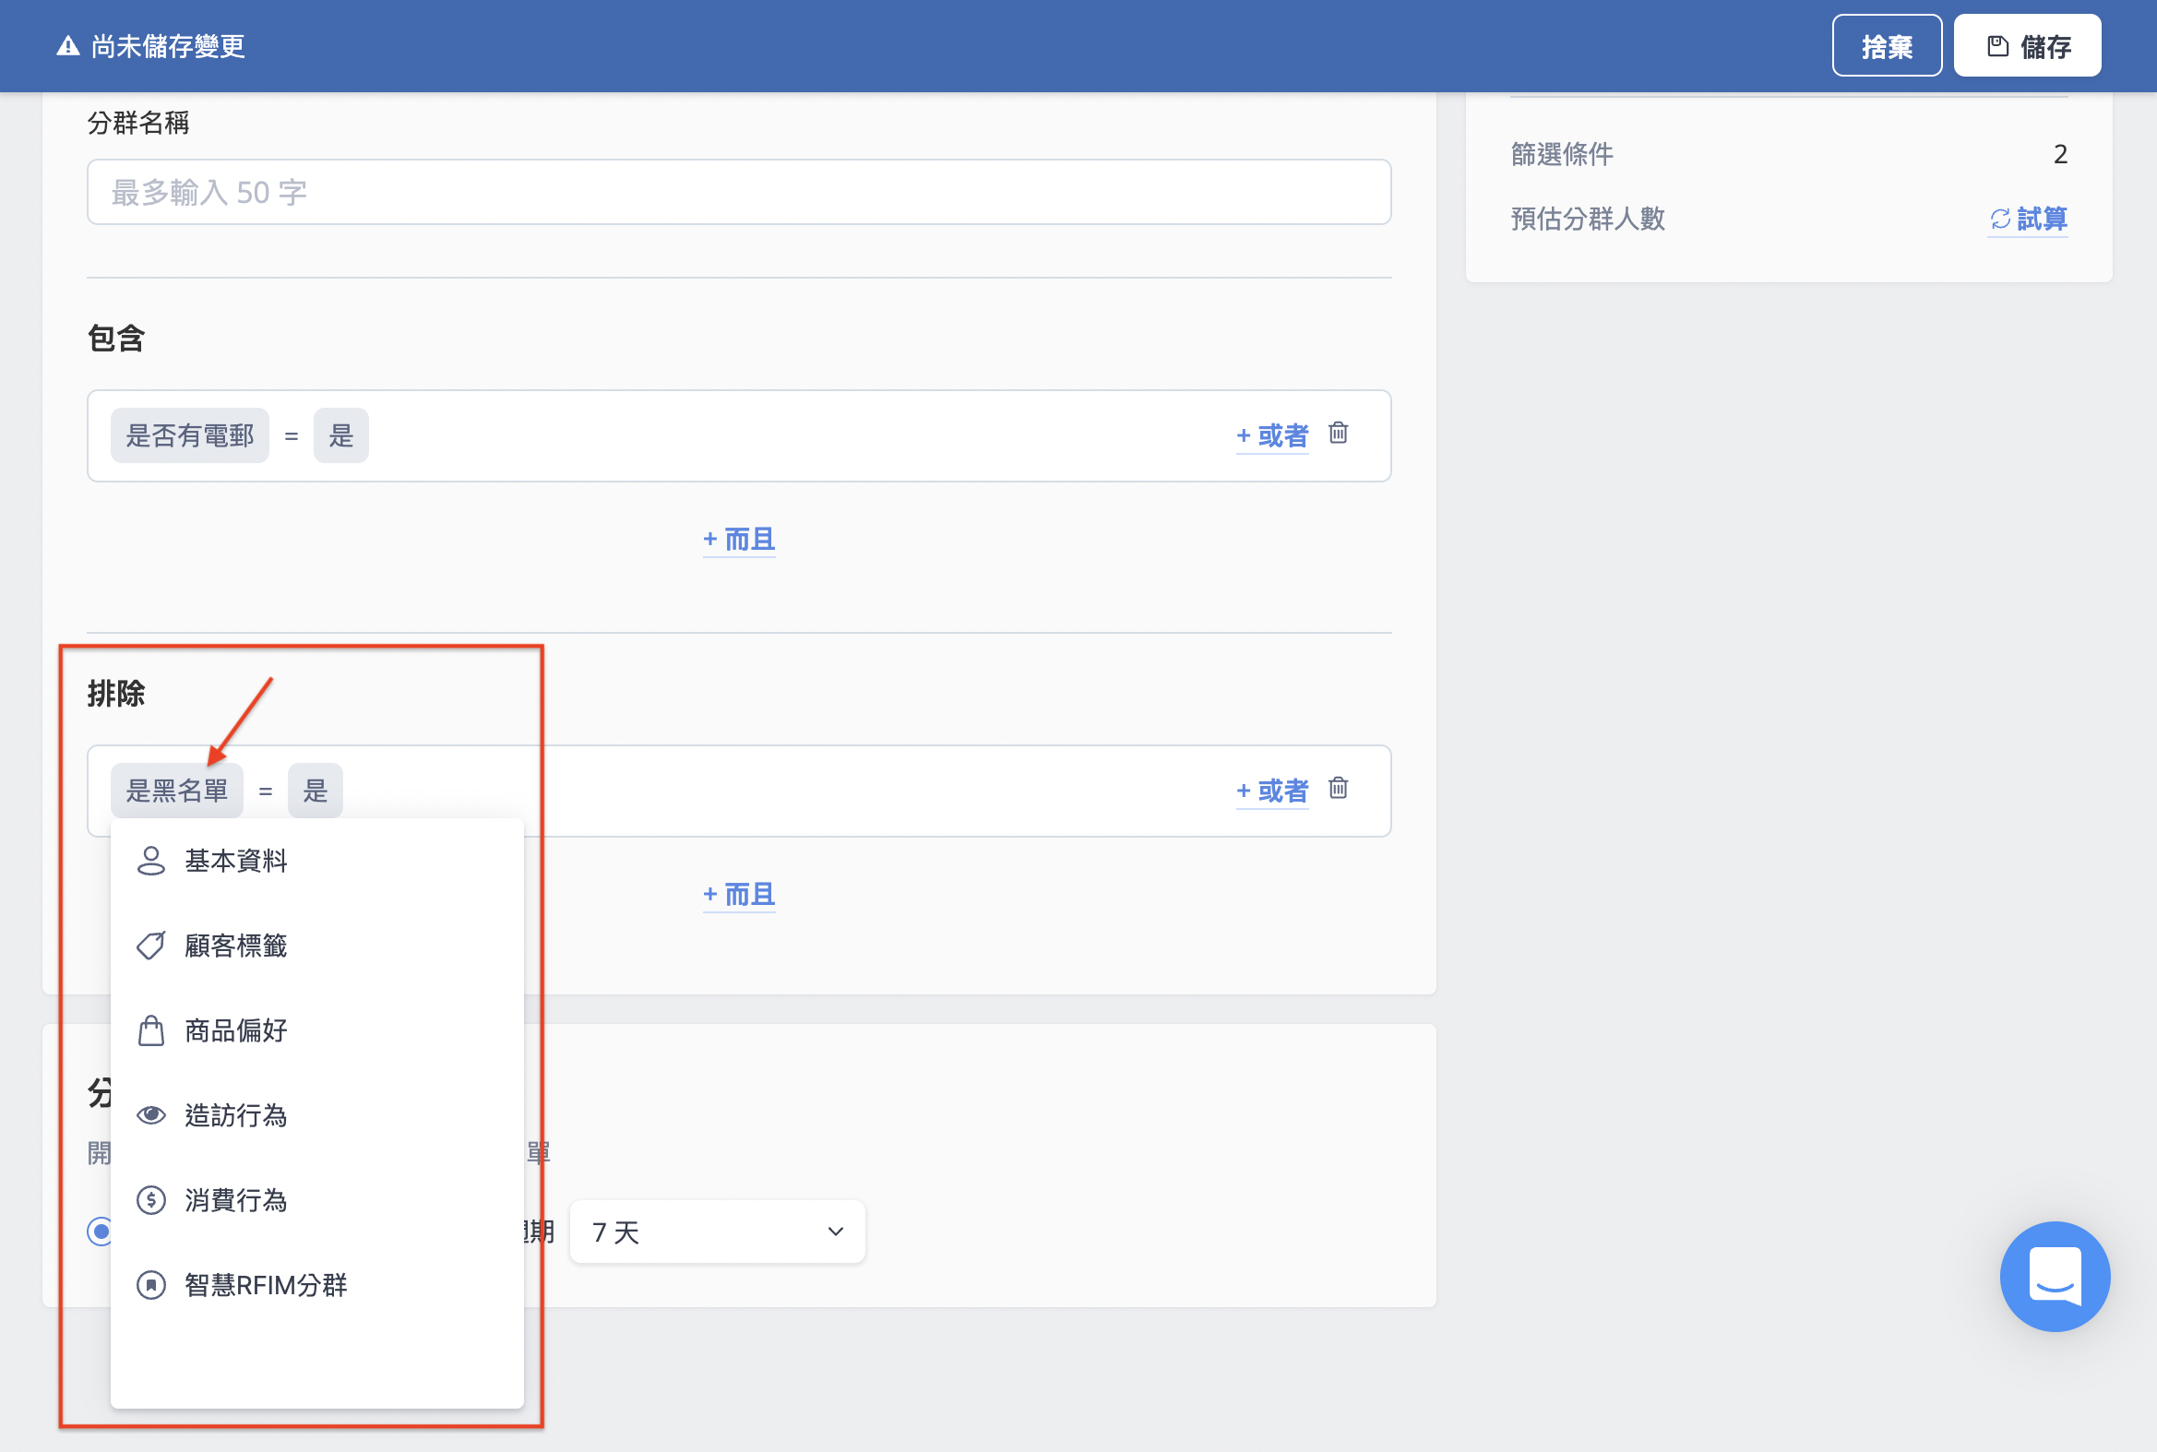Click the floppy disk save icon
The height and width of the screenshot is (1452, 2157).
click(1997, 46)
